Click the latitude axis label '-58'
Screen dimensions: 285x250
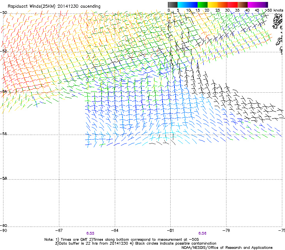click(3, 178)
